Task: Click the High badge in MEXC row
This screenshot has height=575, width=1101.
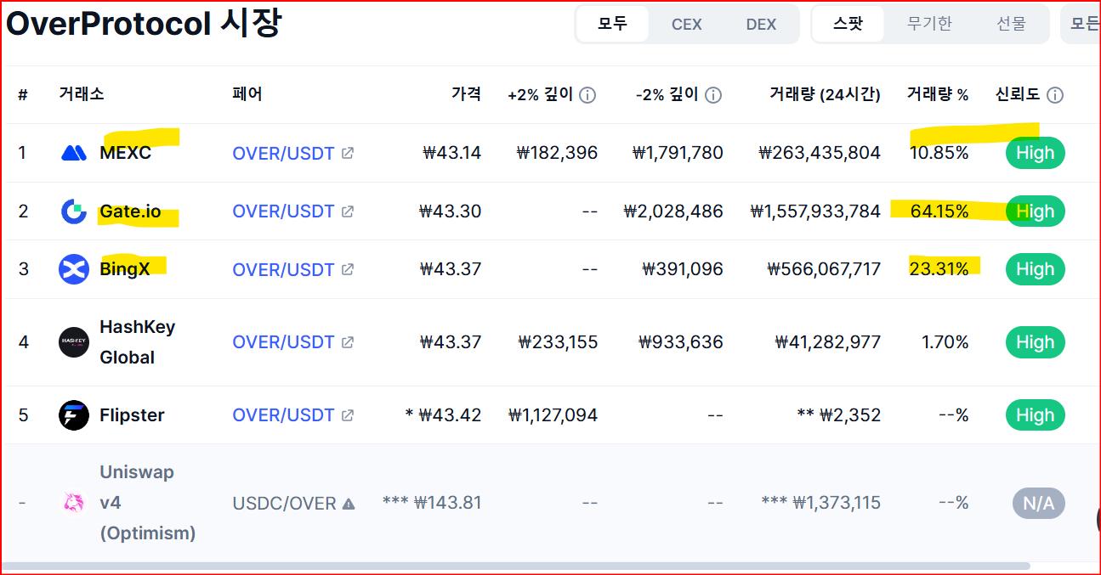Action: click(x=1035, y=153)
